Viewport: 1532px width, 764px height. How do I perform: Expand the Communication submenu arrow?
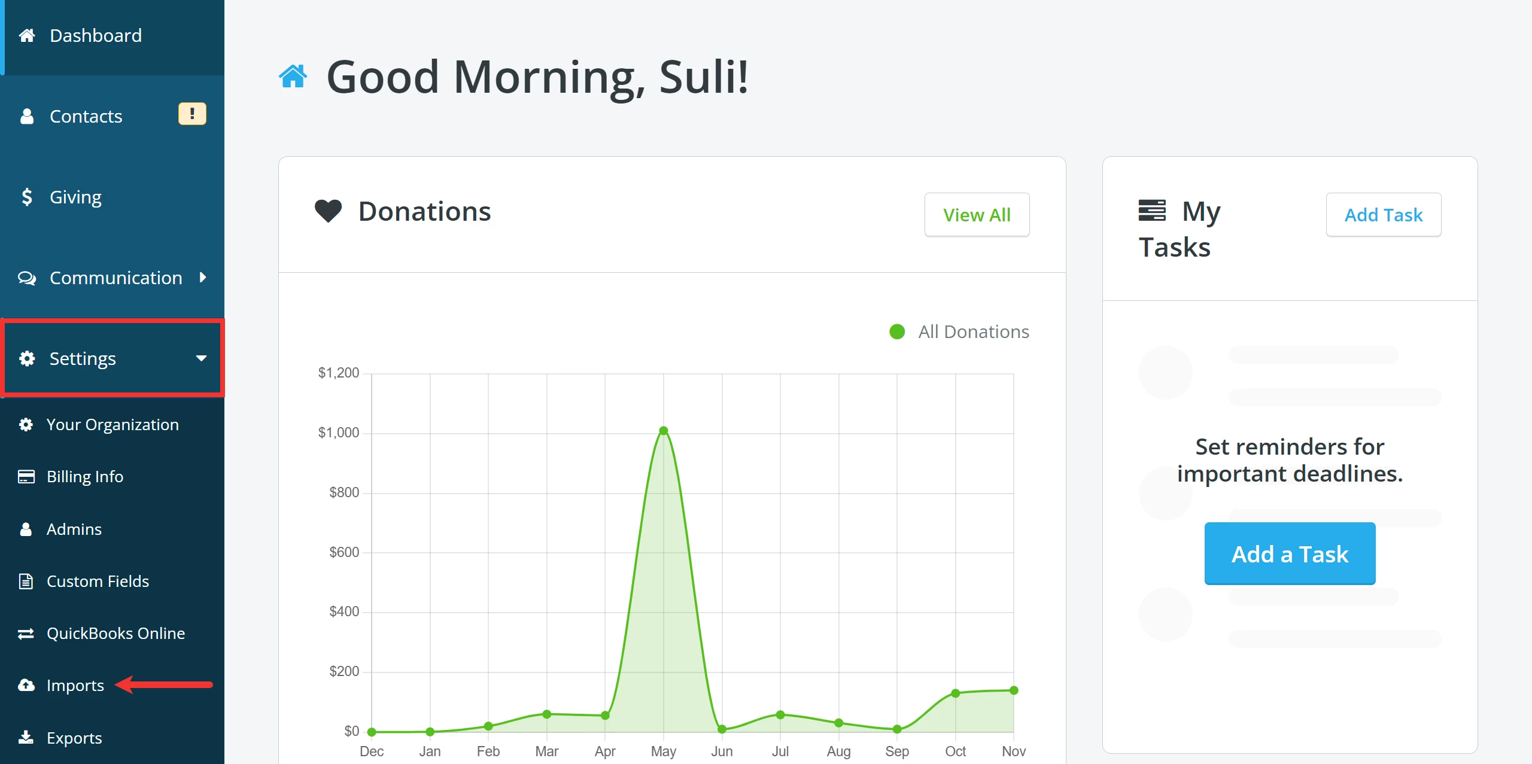click(x=203, y=277)
